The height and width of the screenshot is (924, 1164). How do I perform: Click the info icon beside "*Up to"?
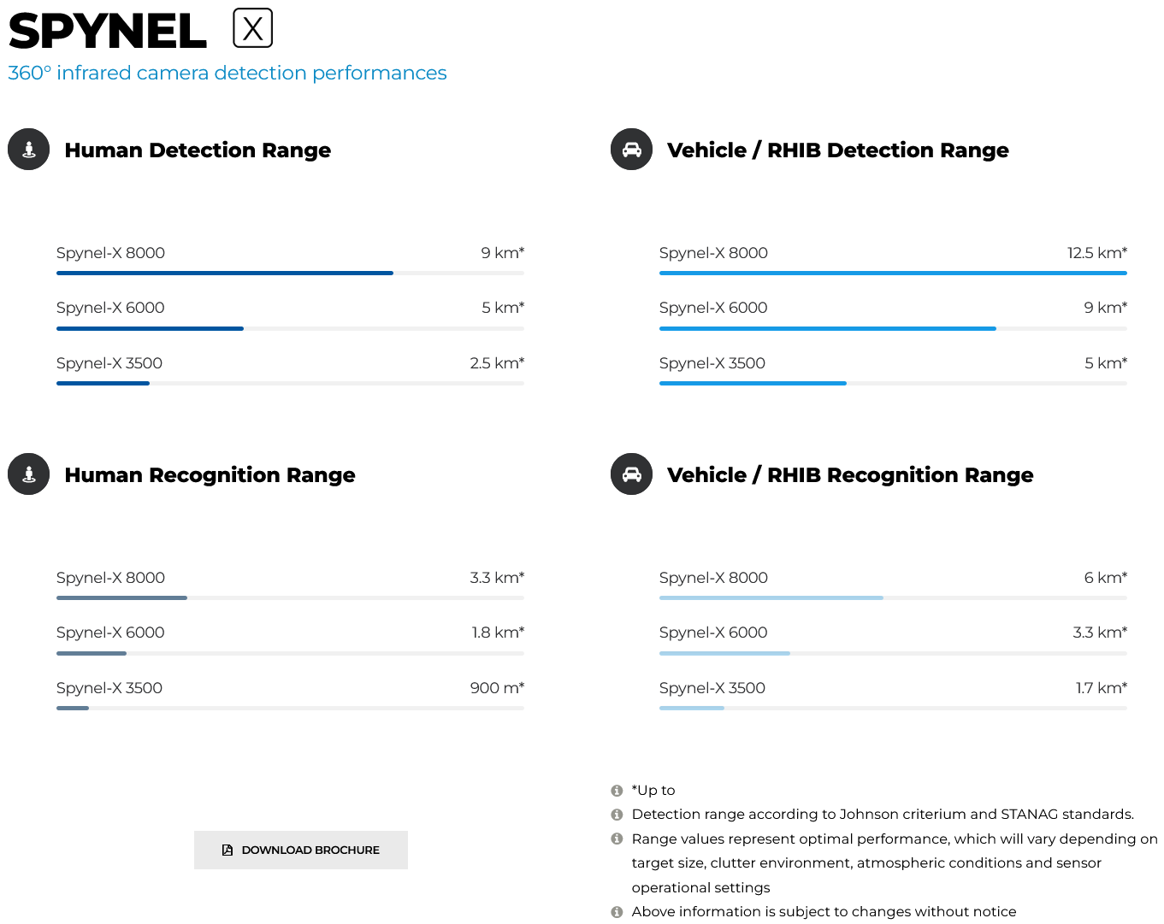click(x=617, y=791)
